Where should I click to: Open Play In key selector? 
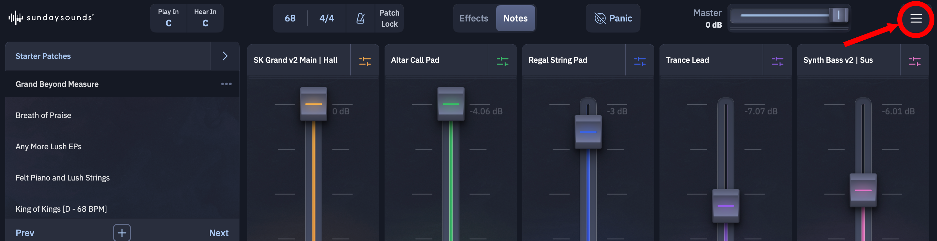tap(169, 18)
